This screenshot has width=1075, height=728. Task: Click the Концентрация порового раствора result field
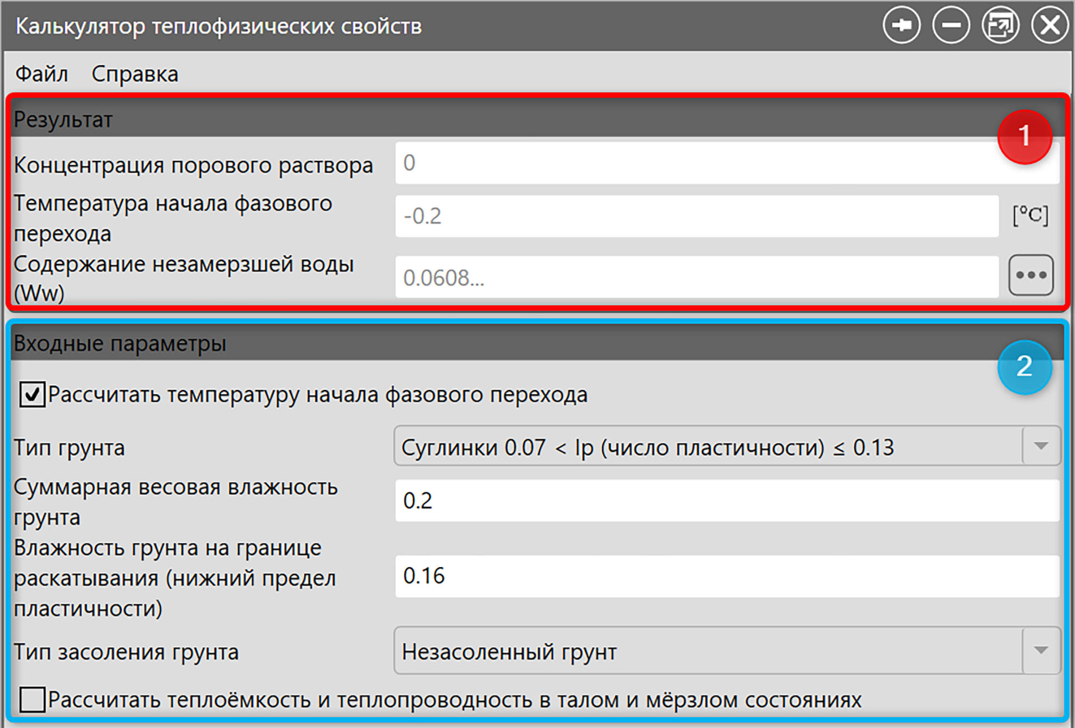[x=727, y=163]
